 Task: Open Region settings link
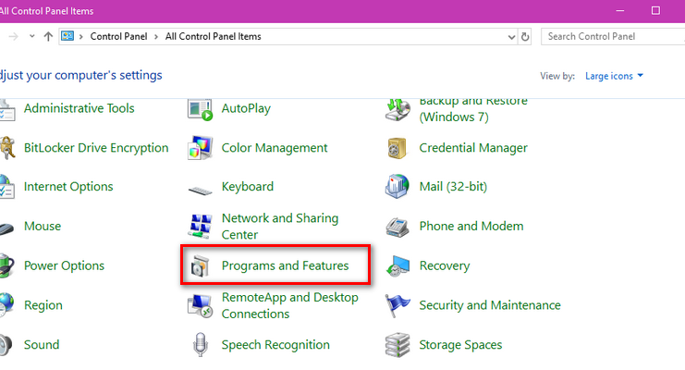click(43, 305)
